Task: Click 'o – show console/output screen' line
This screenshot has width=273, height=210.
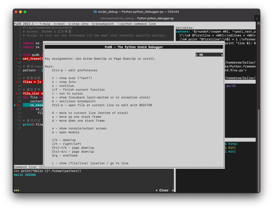Action: tap(79, 128)
